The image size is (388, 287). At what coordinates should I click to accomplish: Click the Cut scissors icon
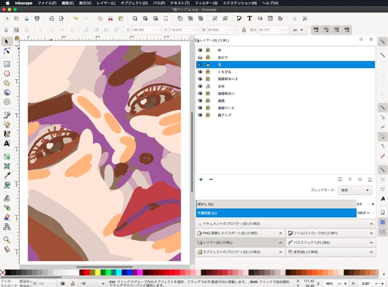[x=110, y=18]
